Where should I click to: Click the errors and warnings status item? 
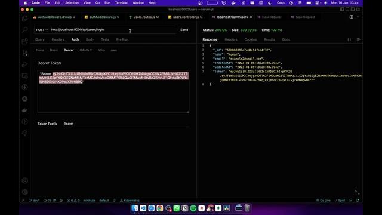[x=73, y=201]
